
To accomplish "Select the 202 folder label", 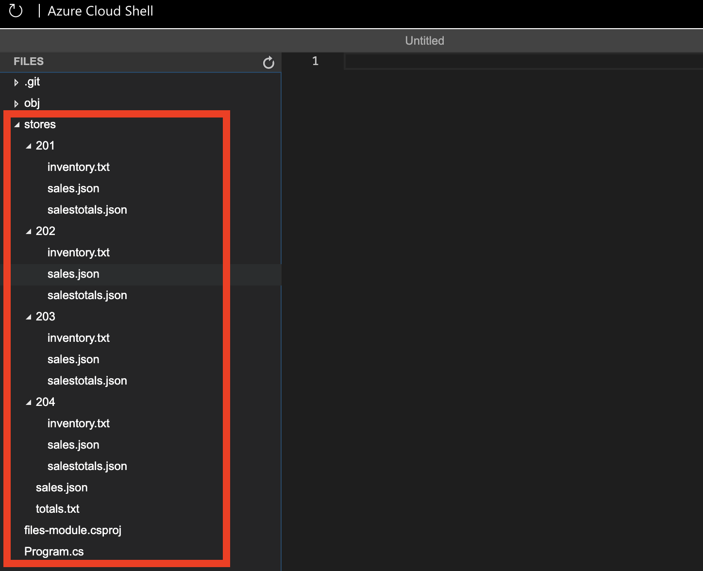I will [46, 231].
